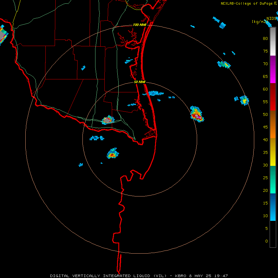The height and width of the screenshot is (278, 278).
Task: Pick the yellow segment of color bar
Action: pos(273,152)
